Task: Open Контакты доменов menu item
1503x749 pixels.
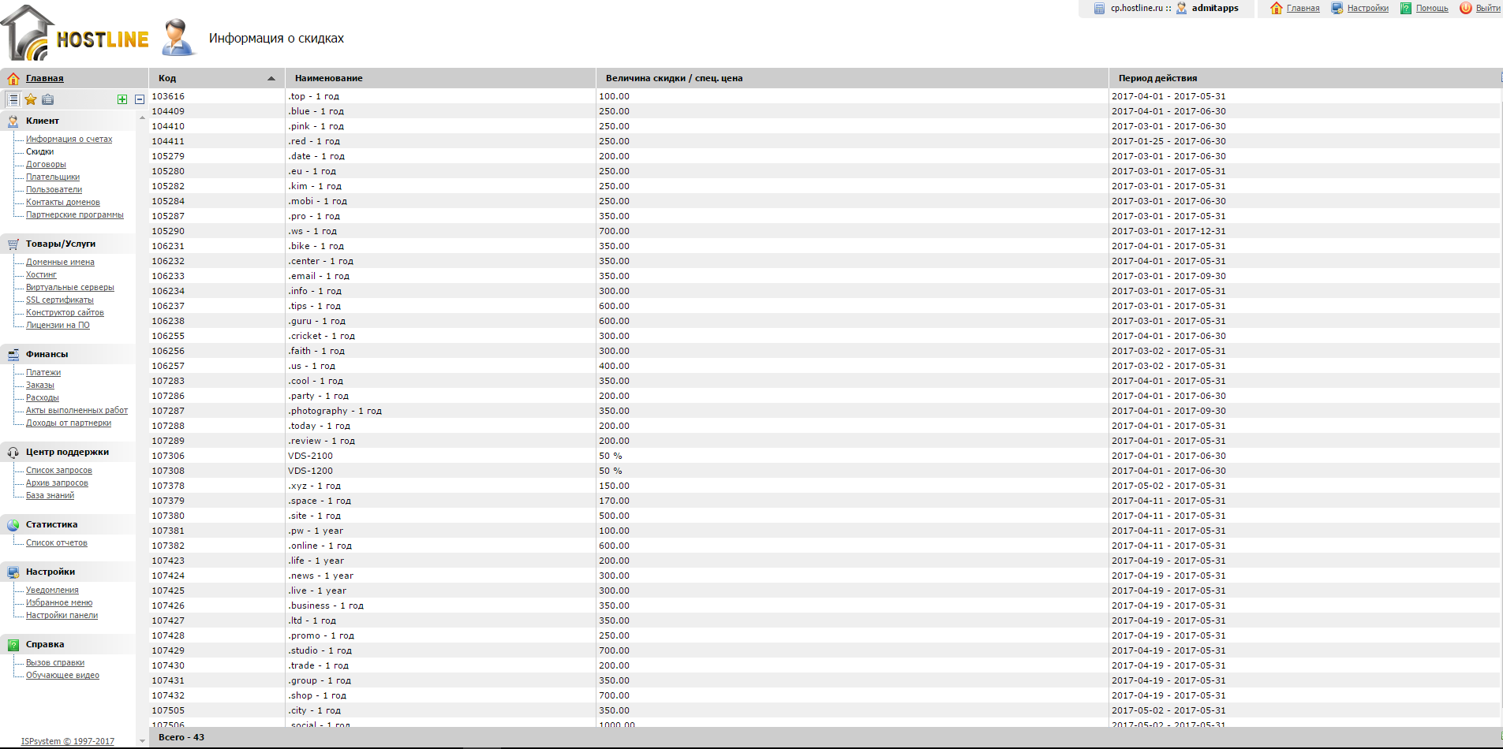Action: point(63,202)
